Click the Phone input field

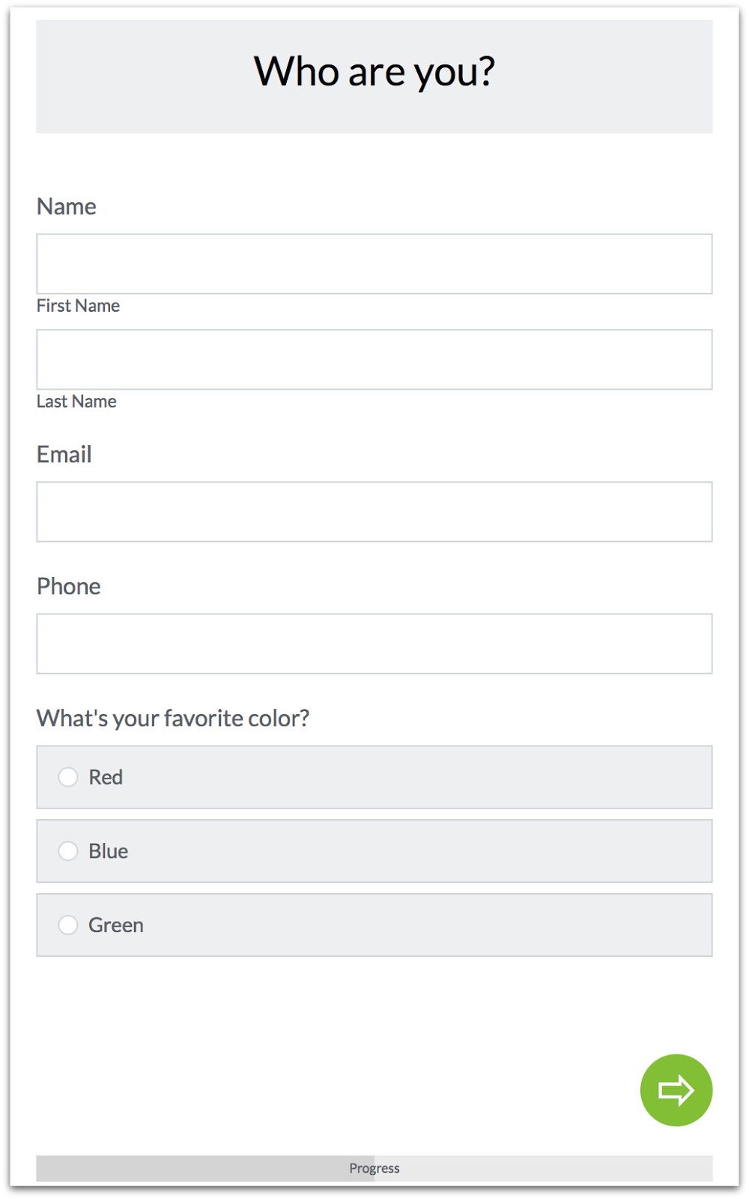[374, 643]
